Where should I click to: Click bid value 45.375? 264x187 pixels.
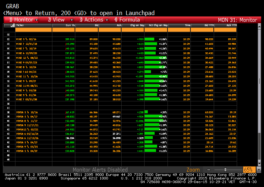pyautogui.click(x=94, y=58)
